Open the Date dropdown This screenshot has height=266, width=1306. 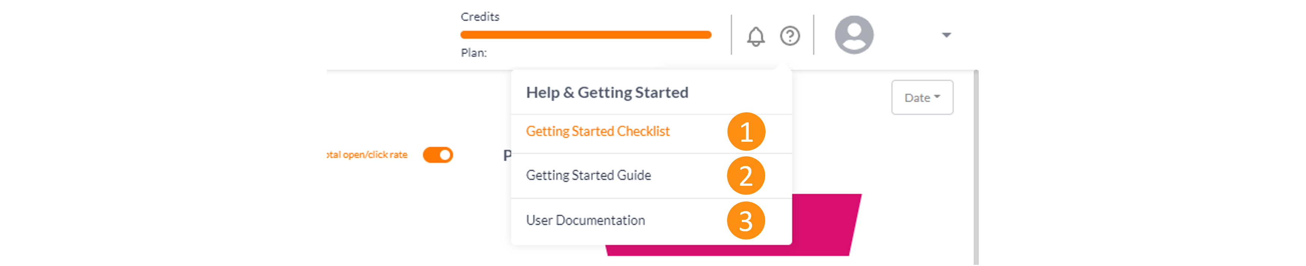click(x=922, y=97)
